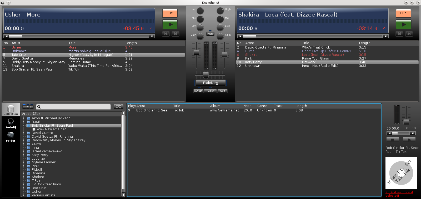421x199 pixels.
Task: Click the monitor player play button
Action: pyautogui.click(x=409, y=140)
